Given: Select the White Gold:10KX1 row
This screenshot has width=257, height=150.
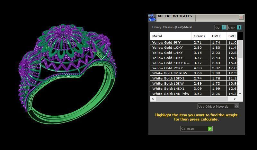Looking at the screenshot, I should pos(194,78).
